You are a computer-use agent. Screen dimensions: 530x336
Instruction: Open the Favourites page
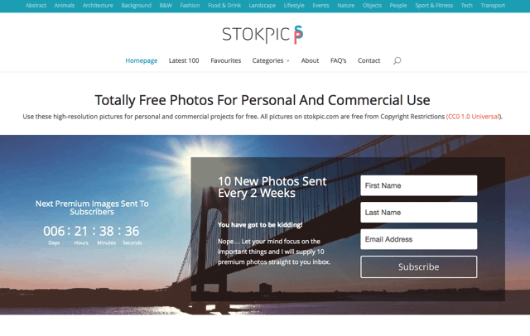click(x=226, y=60)
